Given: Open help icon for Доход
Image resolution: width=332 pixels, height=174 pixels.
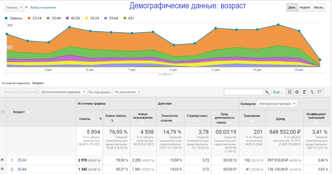Looking at the screenshot, I should (x=288, y=119).
